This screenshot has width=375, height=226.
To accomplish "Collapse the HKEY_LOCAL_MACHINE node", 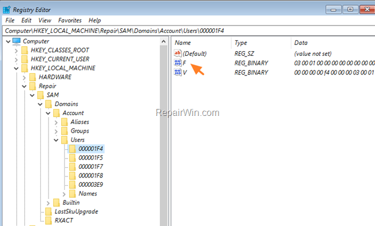I will [16, 69].
